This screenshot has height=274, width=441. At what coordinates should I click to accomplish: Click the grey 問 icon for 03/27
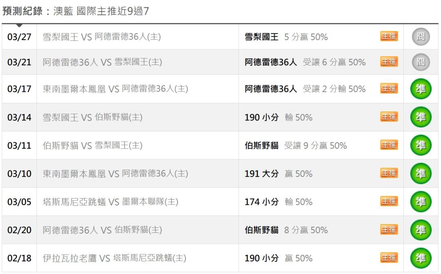point(421,37)
